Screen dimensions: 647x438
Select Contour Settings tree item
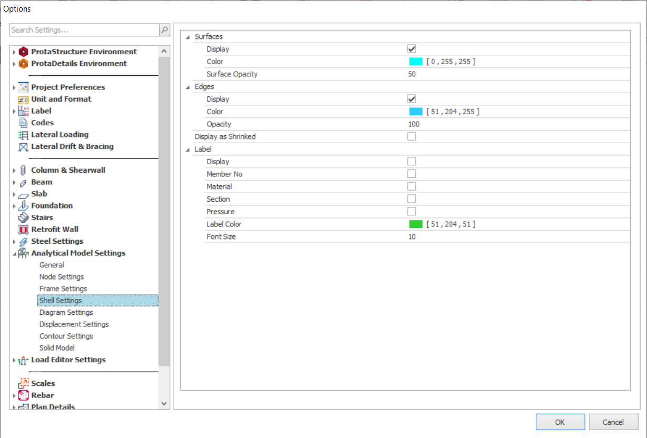(66, 336)
